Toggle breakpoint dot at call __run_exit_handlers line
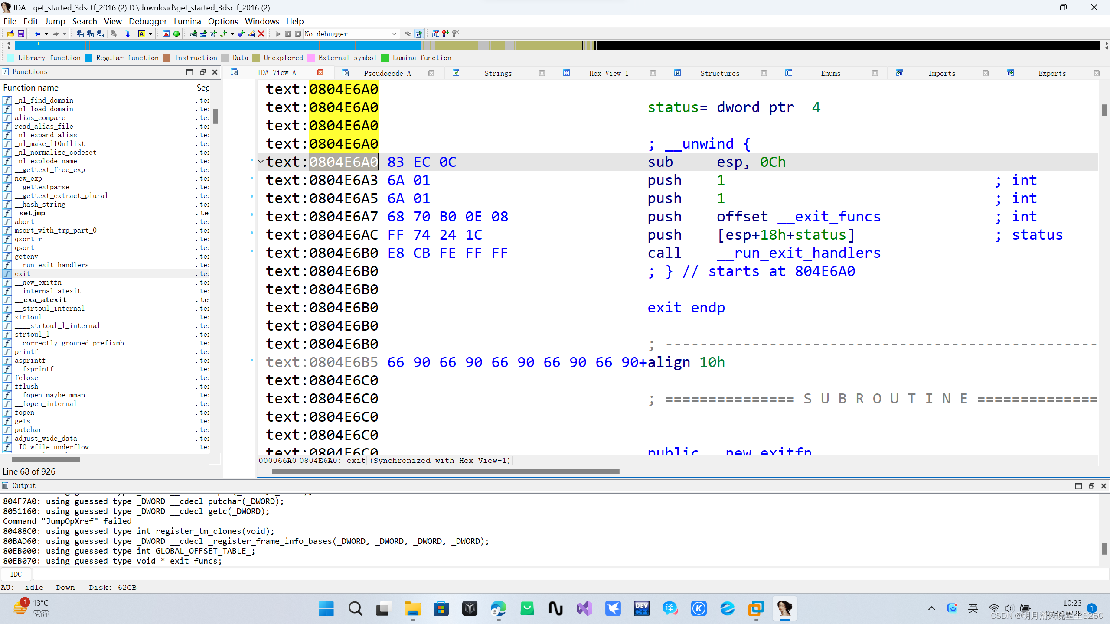Image resolution: width=1110 pixels, height=624 pixels. pyautogui.click(x=252, y=251)
